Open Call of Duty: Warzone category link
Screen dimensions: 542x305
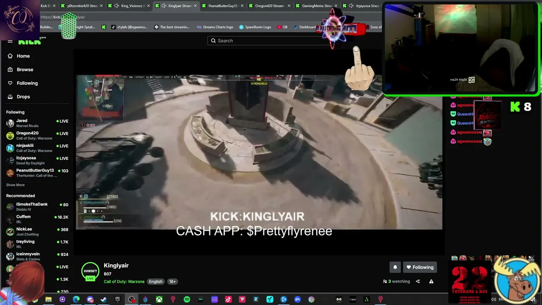point(124,282)
